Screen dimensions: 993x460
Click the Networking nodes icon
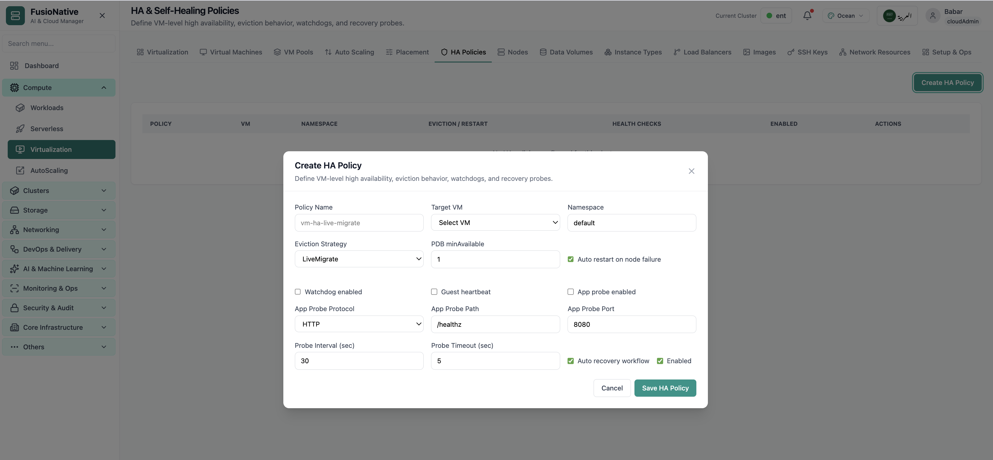(x=14, y=230)
